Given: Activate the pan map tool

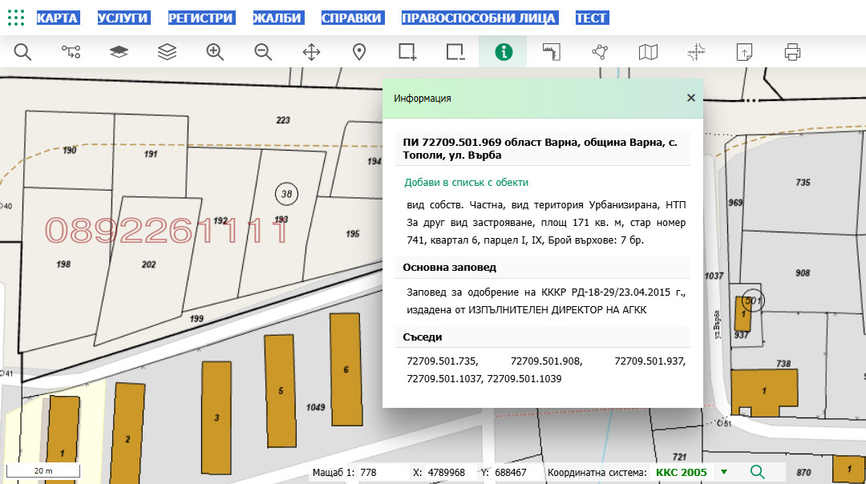Looking at the screenshot, I should [311, 52].
